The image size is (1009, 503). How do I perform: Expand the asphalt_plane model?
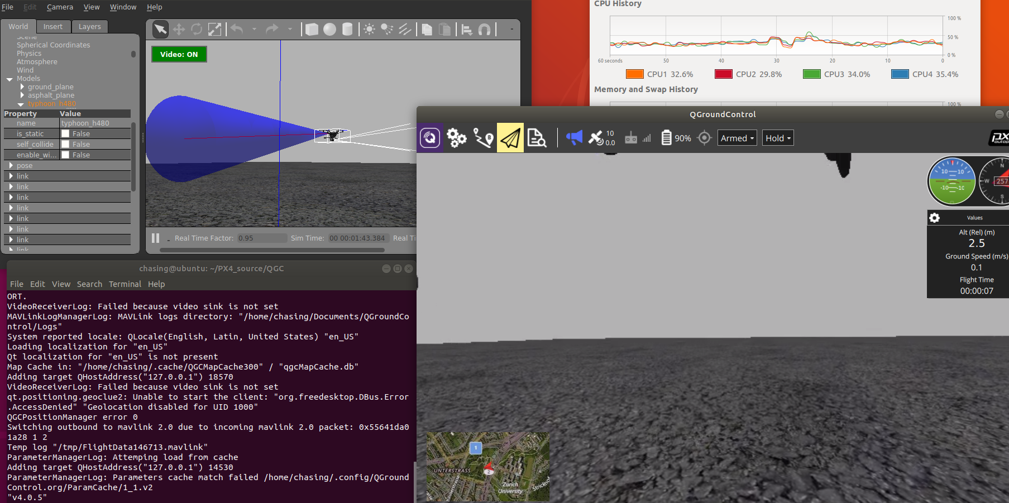pos(22,95)
